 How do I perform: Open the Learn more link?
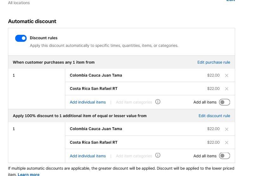(x=29, y=174)
